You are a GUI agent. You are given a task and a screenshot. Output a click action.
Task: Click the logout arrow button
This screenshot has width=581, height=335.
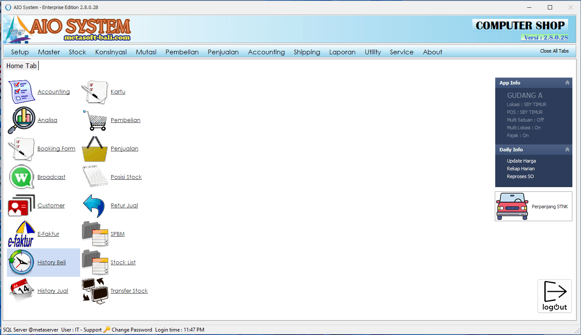(555, 296)
